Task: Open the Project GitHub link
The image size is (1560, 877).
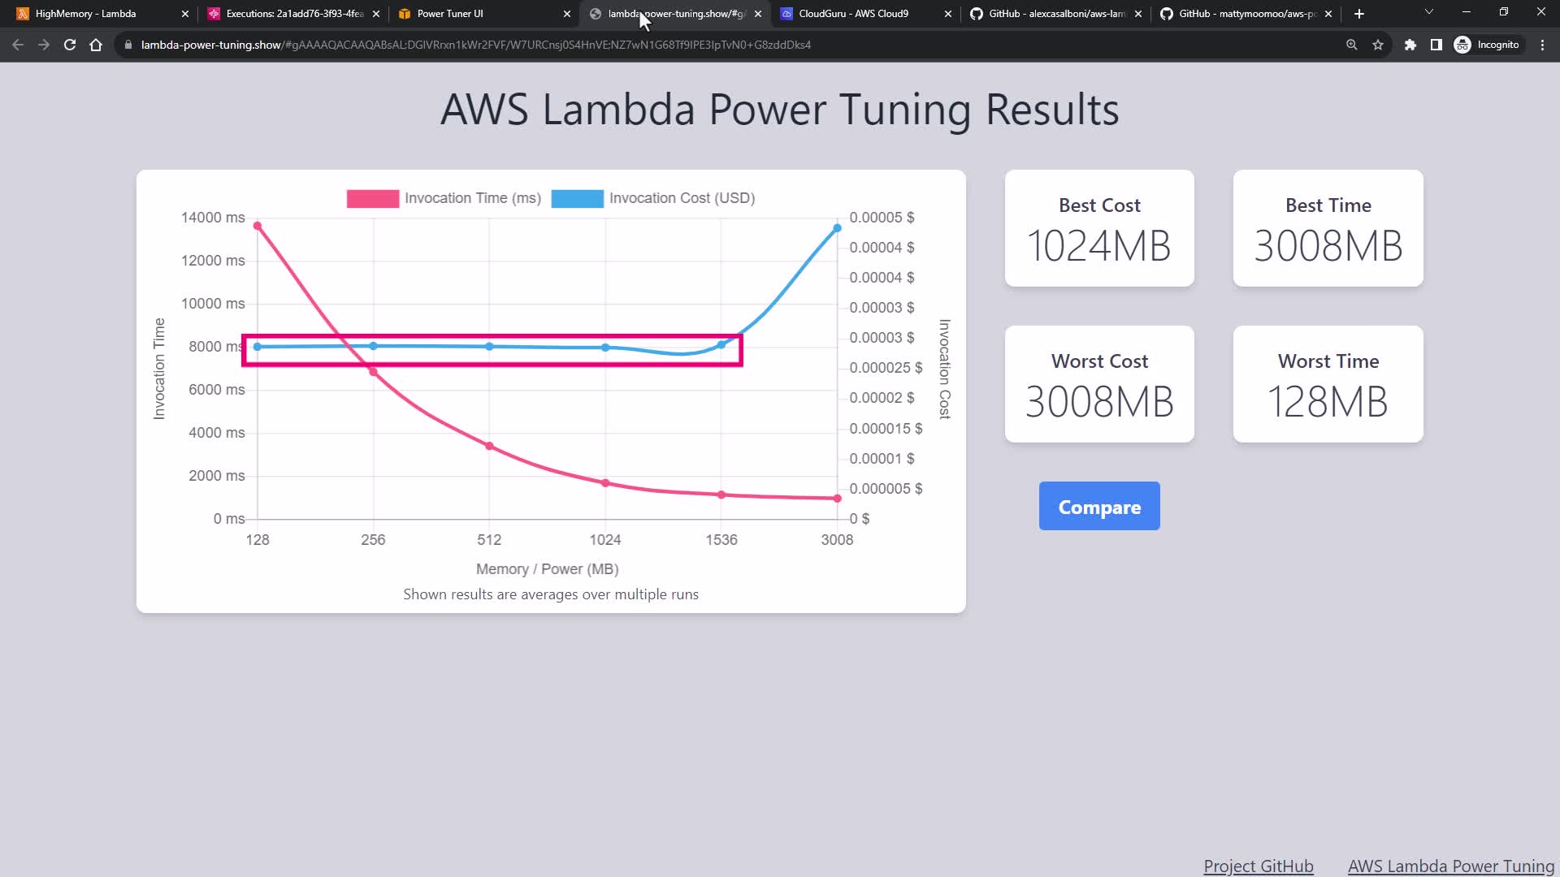Action: click(1258, 866)
